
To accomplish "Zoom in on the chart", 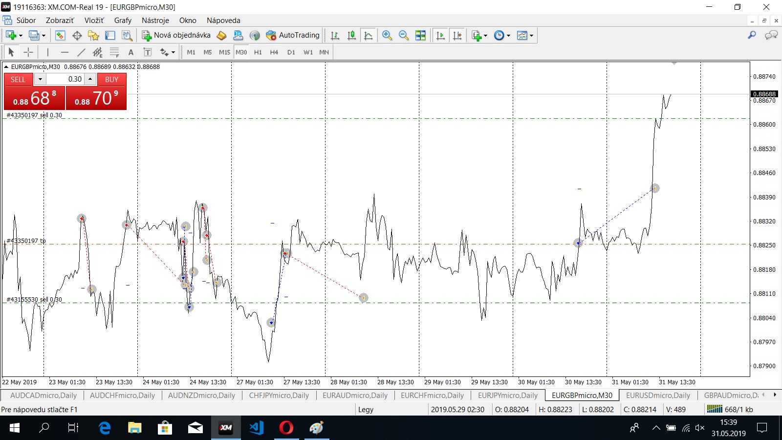I will point(387,35).
